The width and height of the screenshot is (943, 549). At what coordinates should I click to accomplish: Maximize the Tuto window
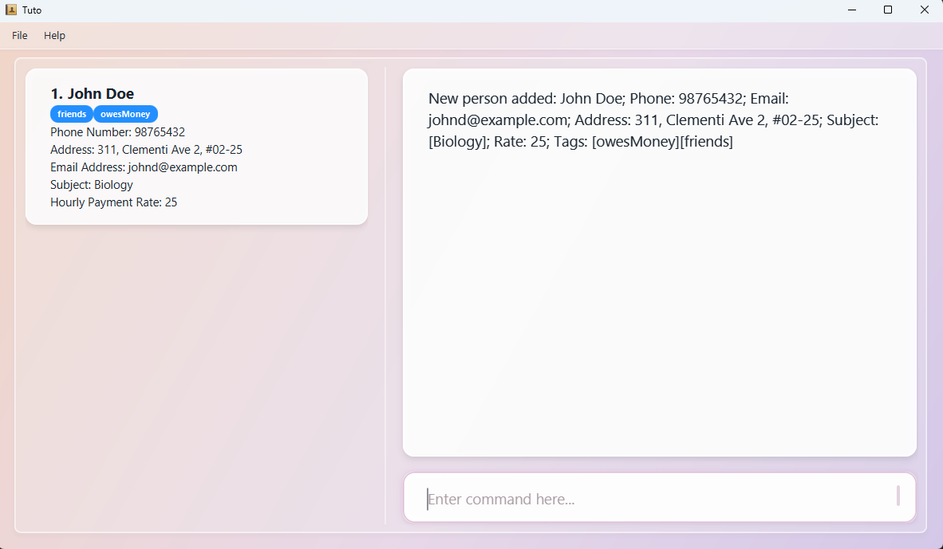888,10
